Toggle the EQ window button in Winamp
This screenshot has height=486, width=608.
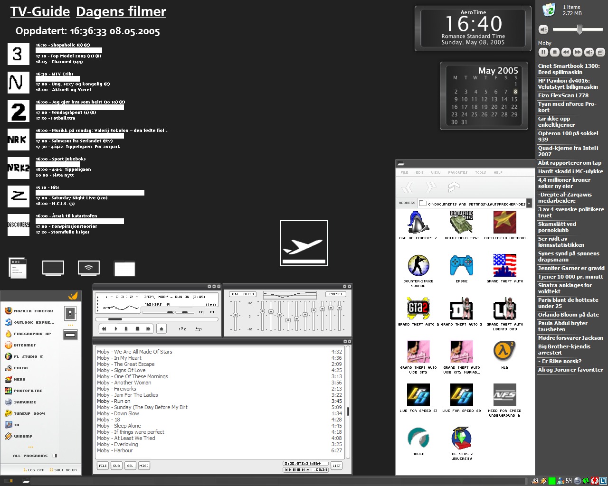coord(201,312)
